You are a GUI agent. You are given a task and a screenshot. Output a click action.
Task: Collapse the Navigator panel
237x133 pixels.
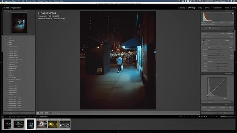coord(4,11)
